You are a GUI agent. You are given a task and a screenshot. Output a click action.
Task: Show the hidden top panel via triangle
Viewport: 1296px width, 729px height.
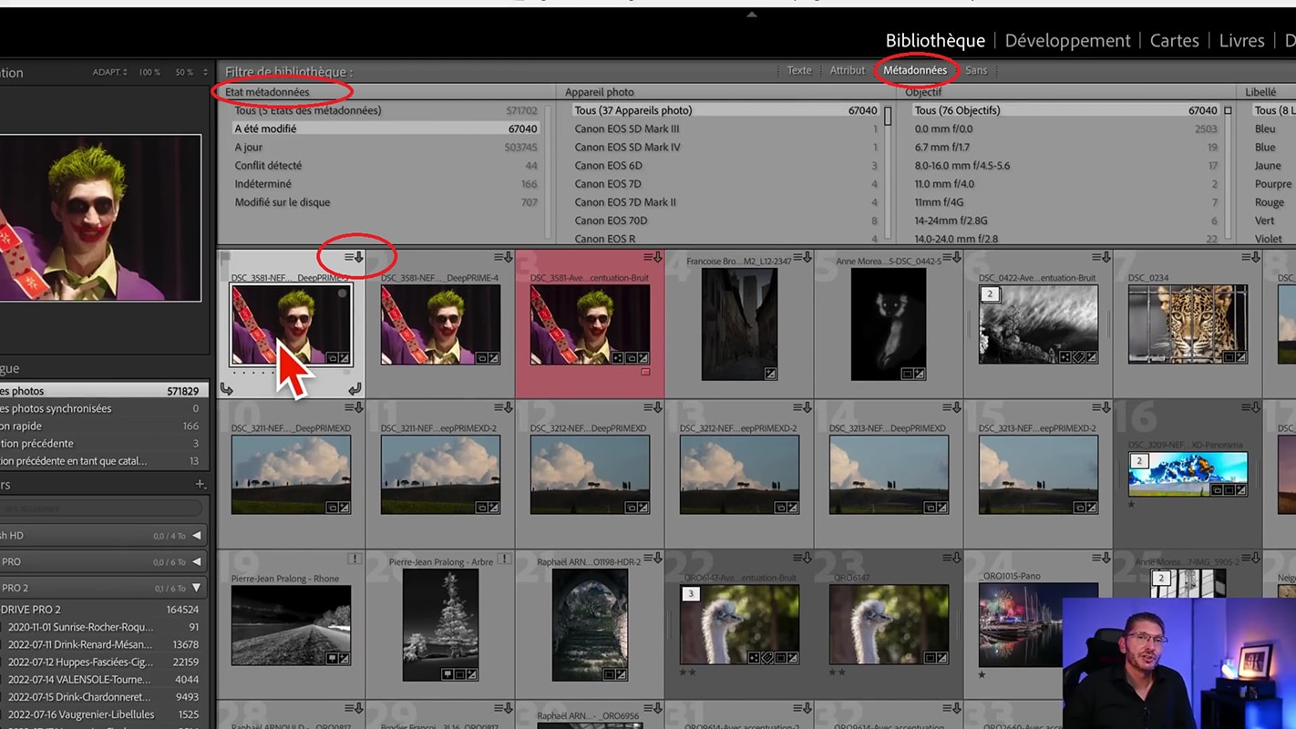[x=751, y=15]
